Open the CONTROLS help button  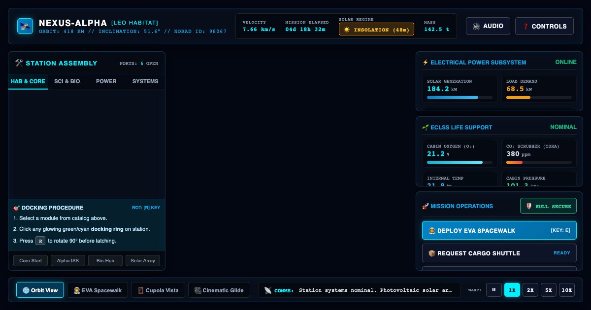pos(544,26)
